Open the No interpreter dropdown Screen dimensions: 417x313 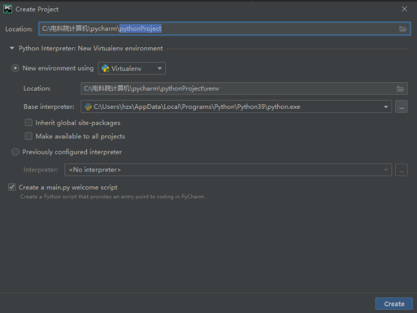(228, 170)
